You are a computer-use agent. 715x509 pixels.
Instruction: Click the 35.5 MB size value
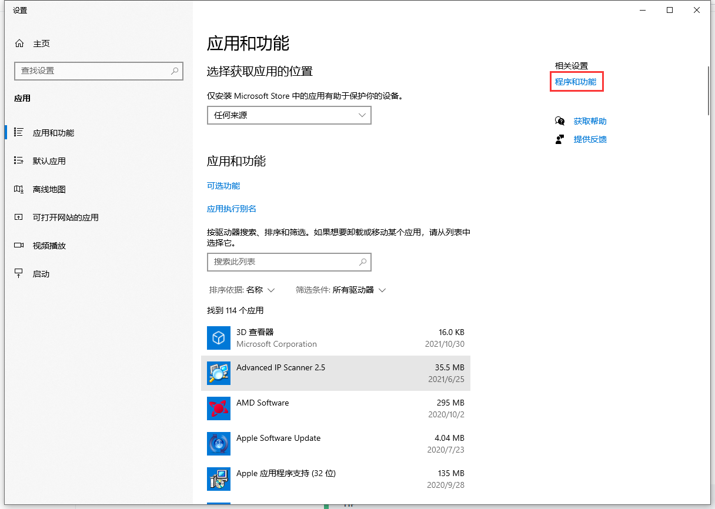tap(449, 367)
